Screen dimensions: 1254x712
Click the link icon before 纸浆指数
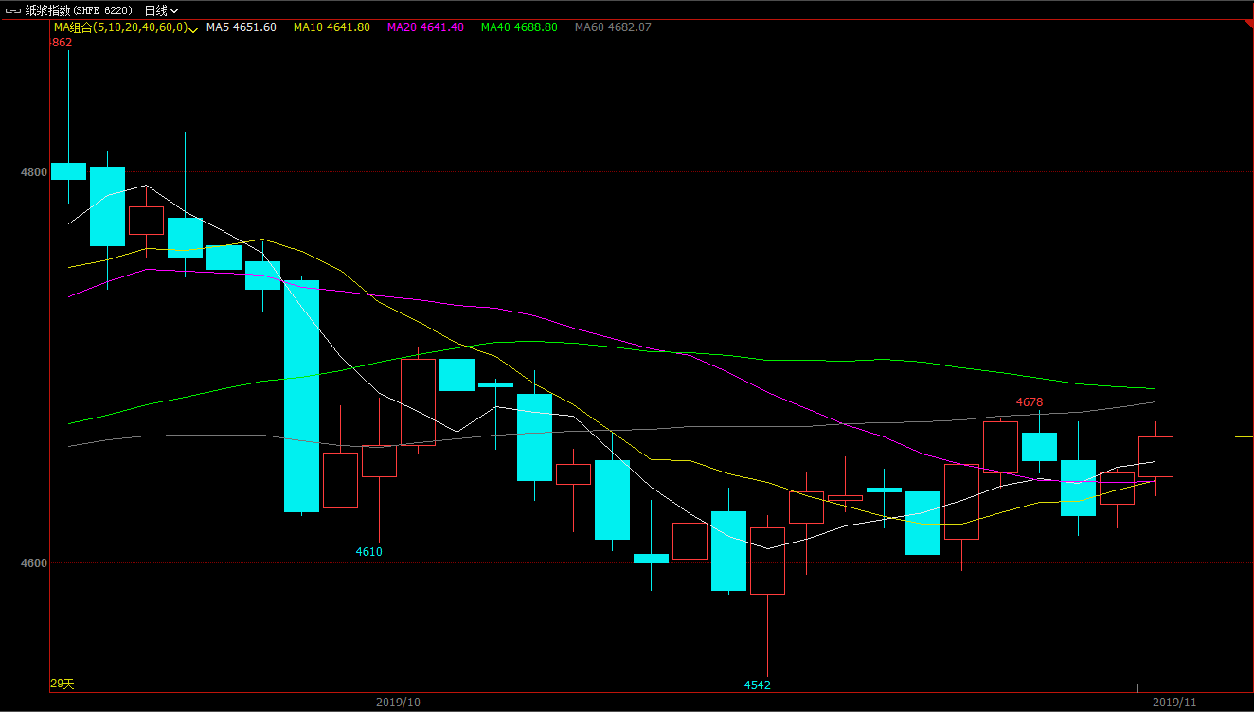(x=13, y=10)
